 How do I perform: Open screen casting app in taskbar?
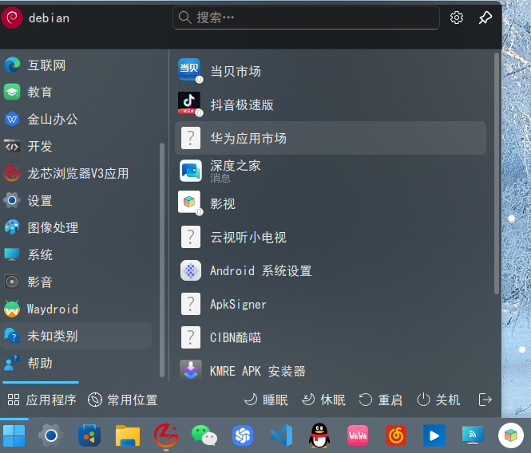coord(473,435)
